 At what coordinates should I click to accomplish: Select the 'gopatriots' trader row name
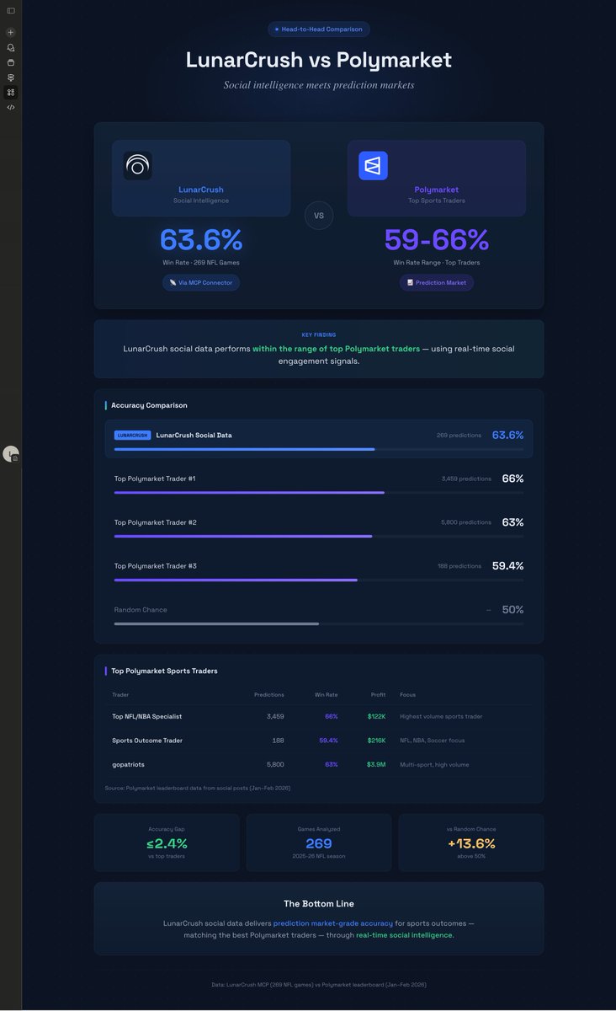click(129, 765)
